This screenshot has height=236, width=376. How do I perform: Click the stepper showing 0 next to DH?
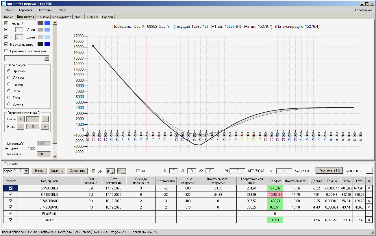tap(110, 171)
